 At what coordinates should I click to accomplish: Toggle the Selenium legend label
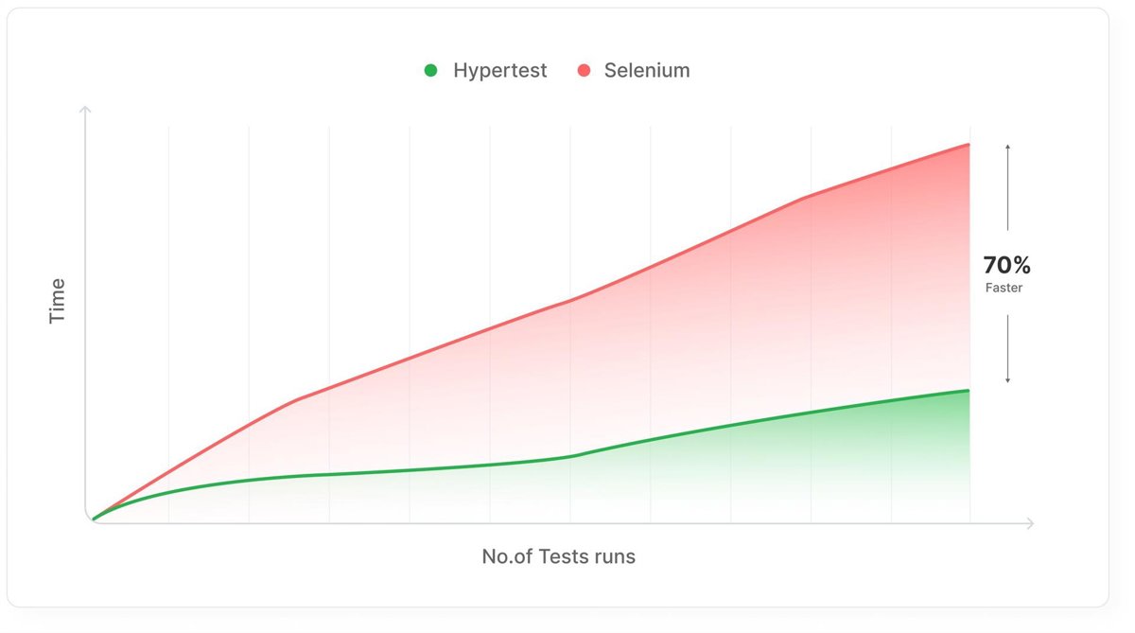(647, 70)
